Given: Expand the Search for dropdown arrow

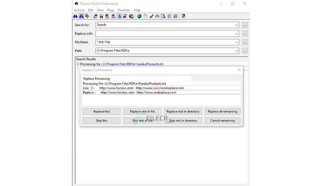Looking at the screenshot, I should tap(236, 25).
